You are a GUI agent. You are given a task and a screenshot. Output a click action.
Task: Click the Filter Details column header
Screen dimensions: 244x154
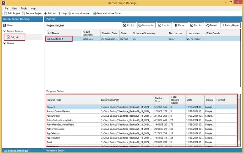coord(222,33)
